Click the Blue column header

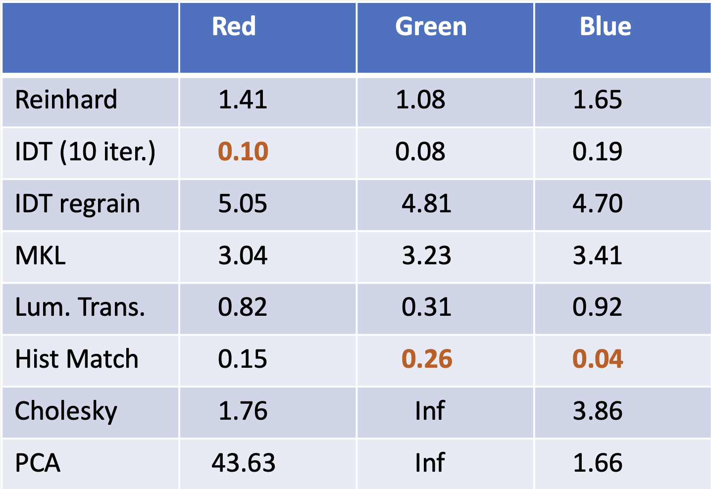pos(605,27)
